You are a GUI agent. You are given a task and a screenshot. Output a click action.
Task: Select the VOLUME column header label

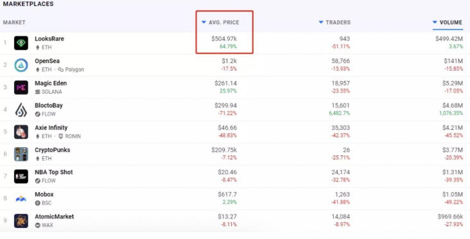click(451, 22)
